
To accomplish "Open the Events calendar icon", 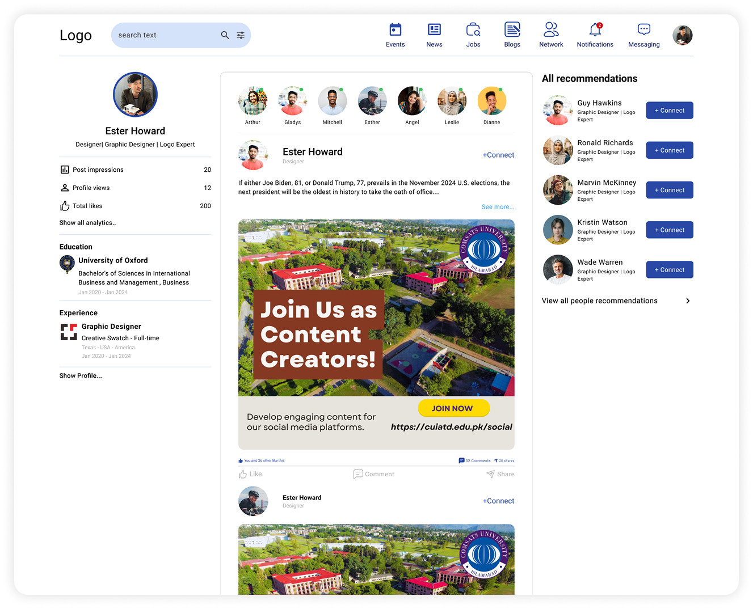I will (395, 29).
